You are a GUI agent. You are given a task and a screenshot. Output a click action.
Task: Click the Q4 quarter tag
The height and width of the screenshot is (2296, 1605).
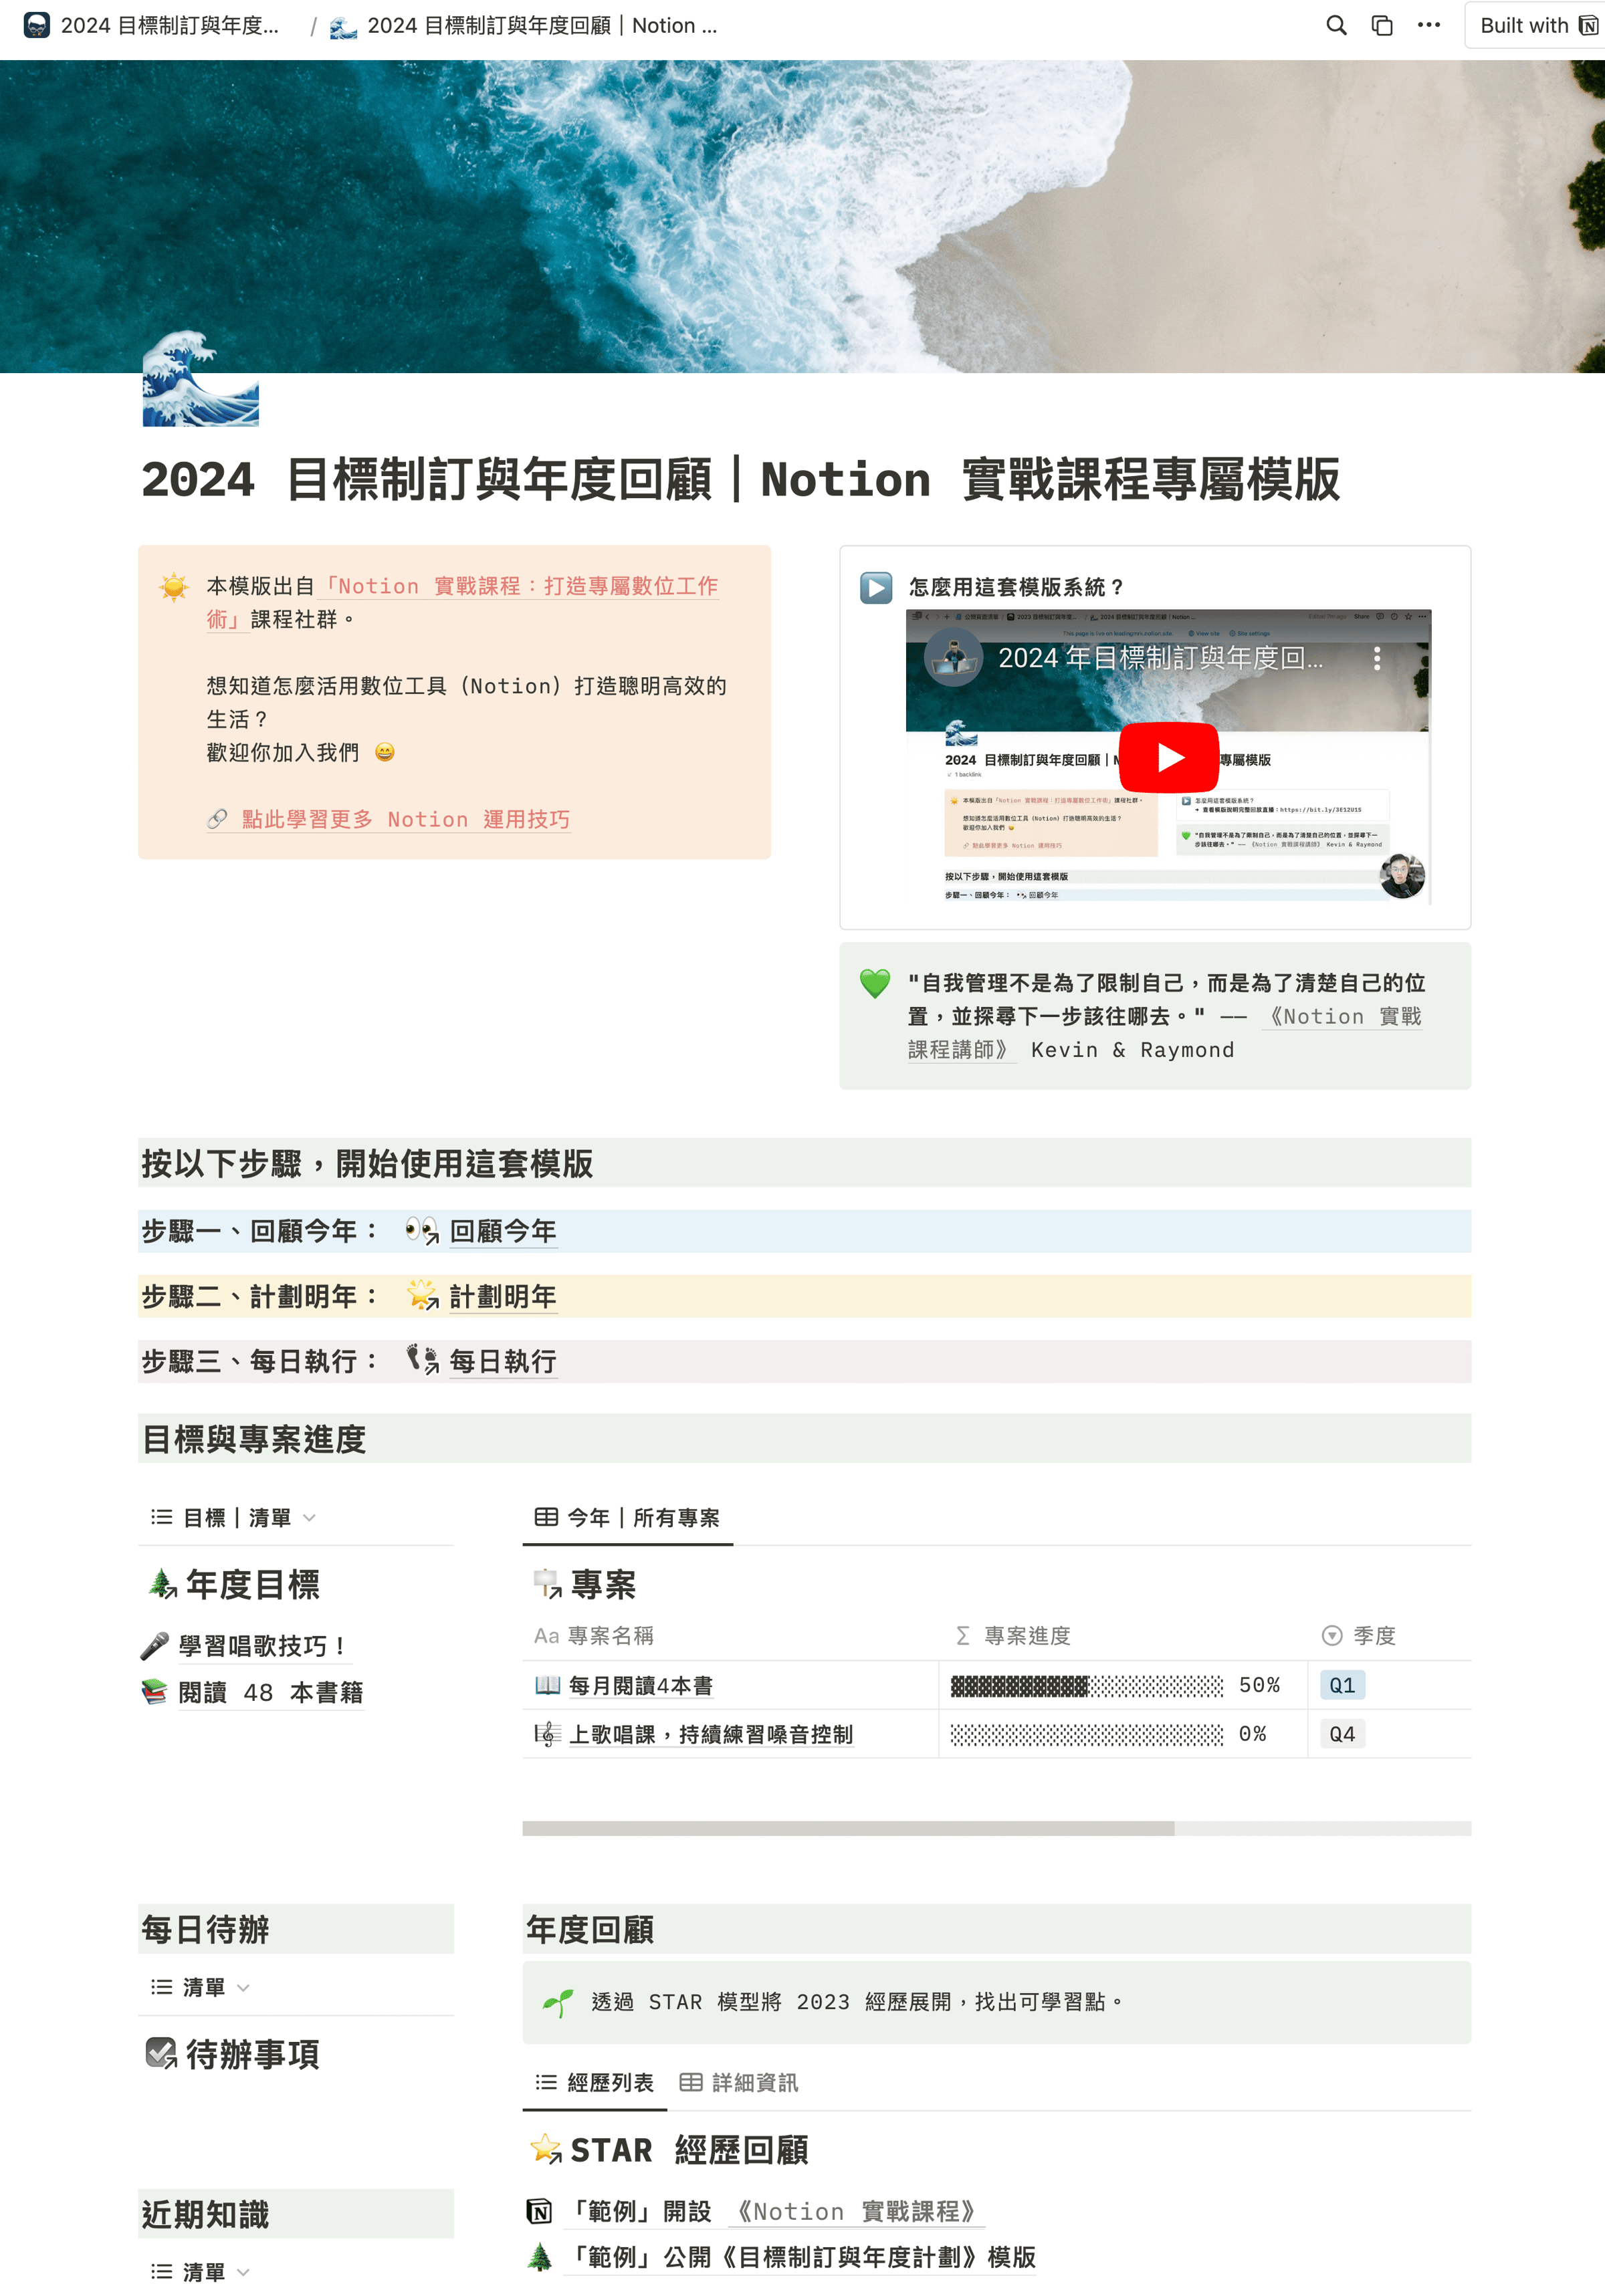[x=1342, y=1735]
